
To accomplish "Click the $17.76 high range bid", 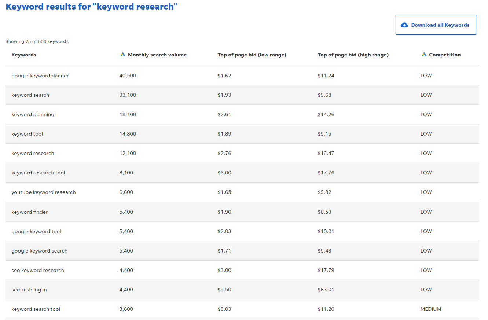I will (326, 173).
